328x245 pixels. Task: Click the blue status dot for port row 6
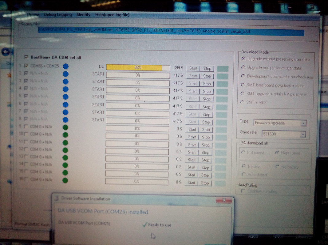point(65,104)
